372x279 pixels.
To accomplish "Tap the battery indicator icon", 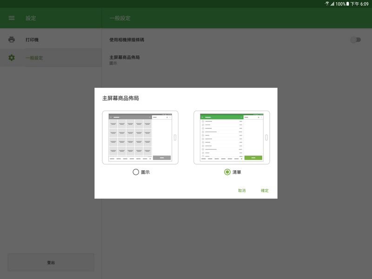I will [347, 4].
